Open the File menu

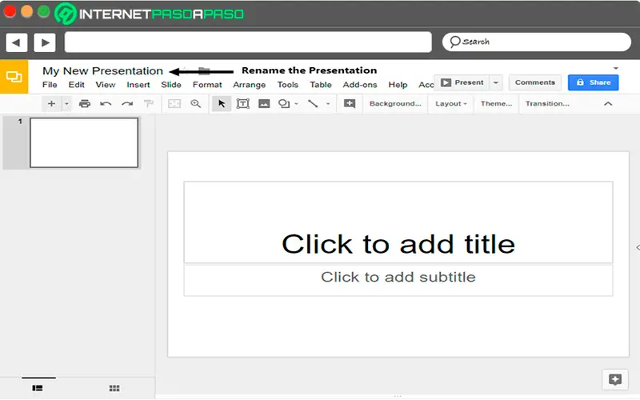point(50,85)
